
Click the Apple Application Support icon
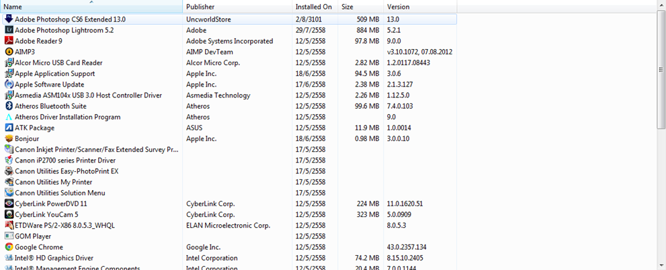[x=9, y=73]
